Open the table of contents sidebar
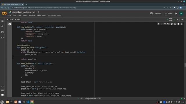The width and height of the screenshot is (186, 104). click(x=2, y=21)
